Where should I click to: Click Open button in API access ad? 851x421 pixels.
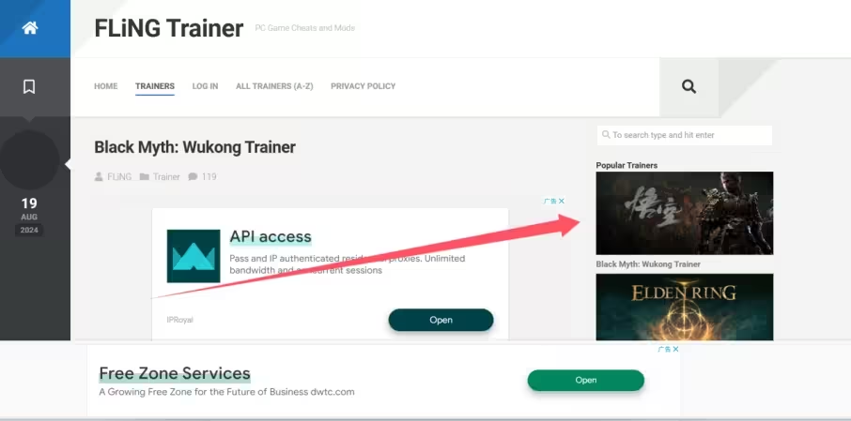441,320
